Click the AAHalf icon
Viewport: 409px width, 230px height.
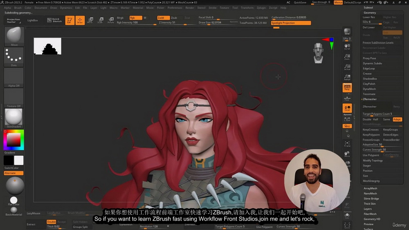(347, 77)
